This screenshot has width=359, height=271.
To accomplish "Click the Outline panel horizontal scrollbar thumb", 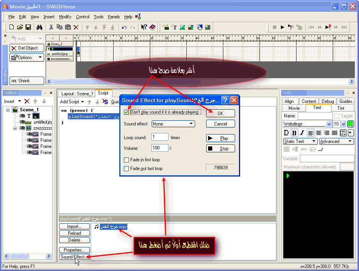I will tap(19, 256).
